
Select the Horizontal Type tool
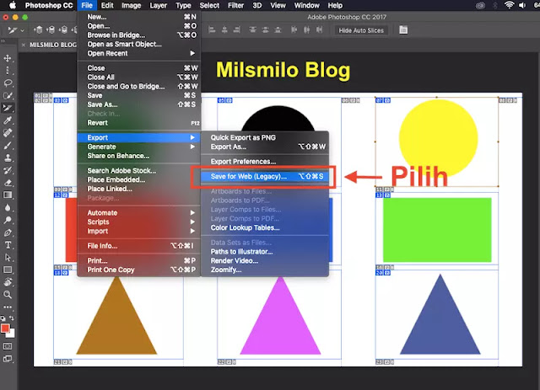[8, 245]
